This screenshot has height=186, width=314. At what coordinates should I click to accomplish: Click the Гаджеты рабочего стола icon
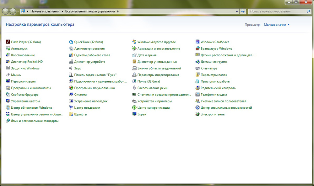click(71, 55)
